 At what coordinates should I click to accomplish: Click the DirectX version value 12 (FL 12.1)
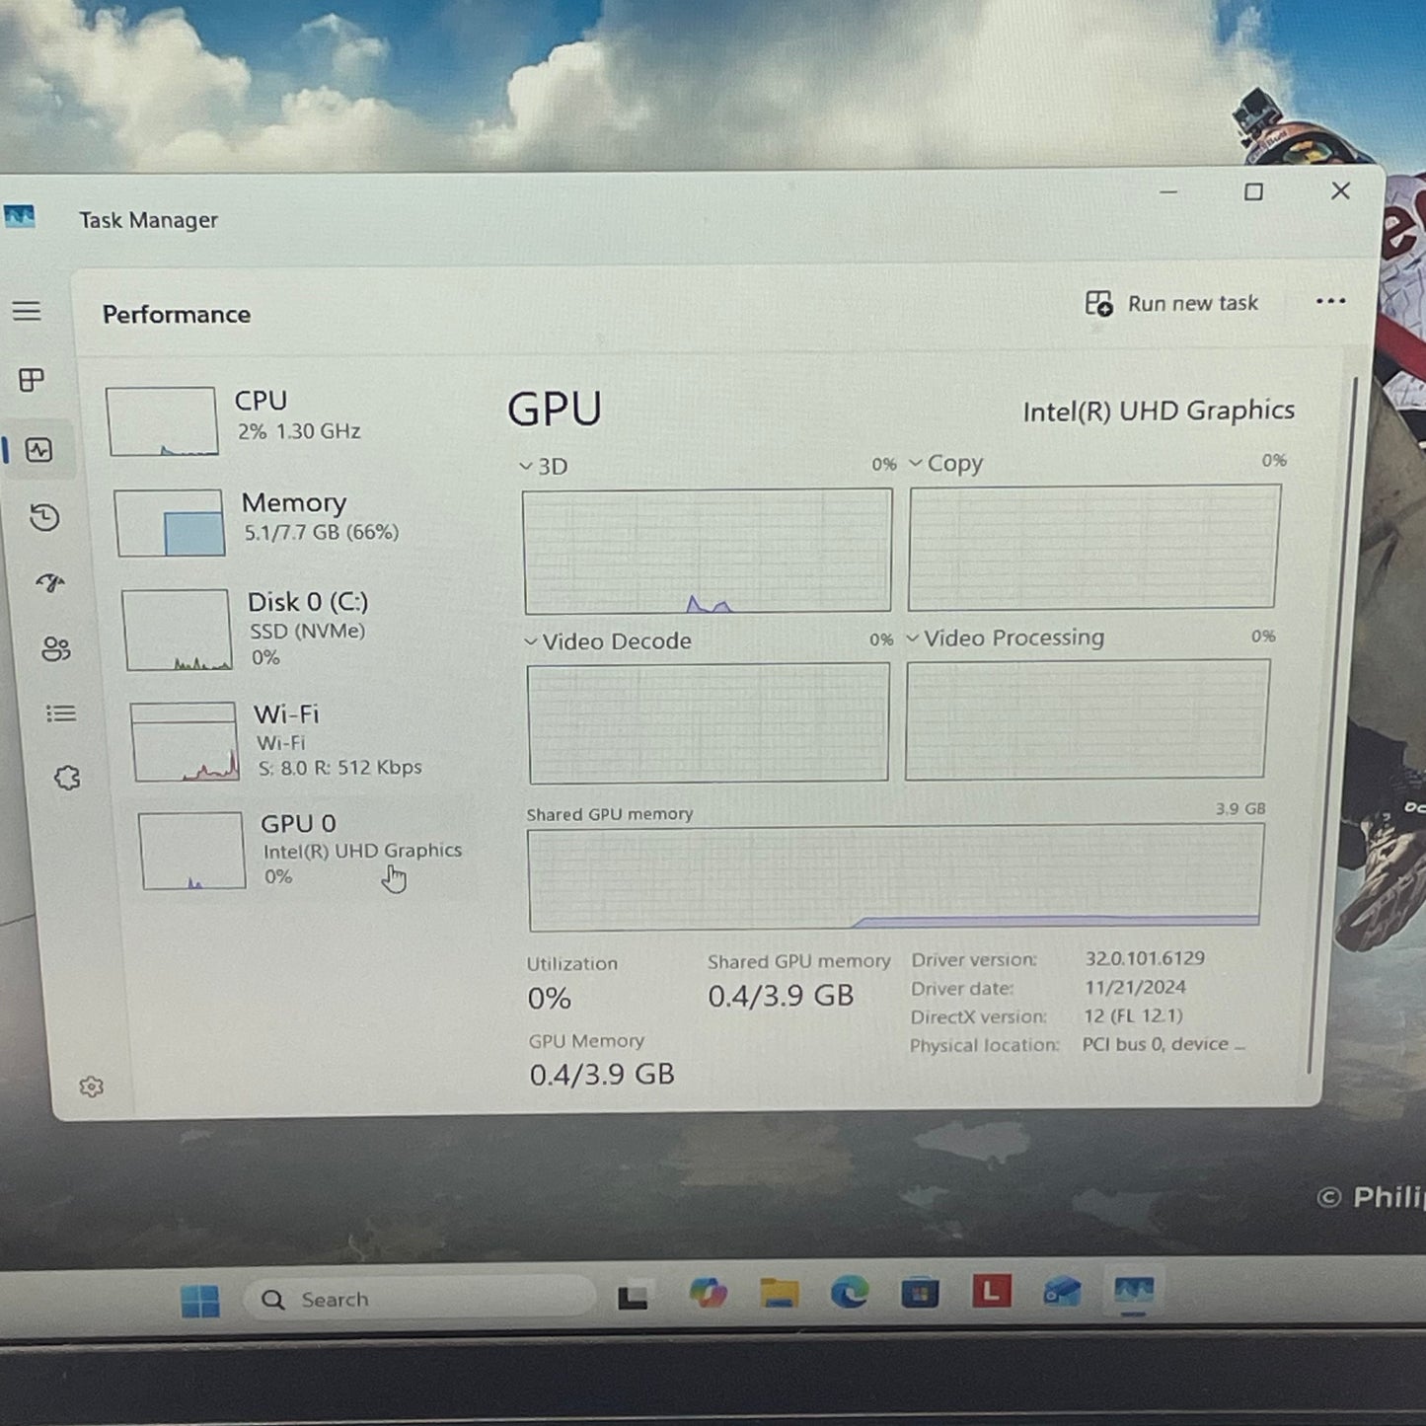point(1133,1015)
